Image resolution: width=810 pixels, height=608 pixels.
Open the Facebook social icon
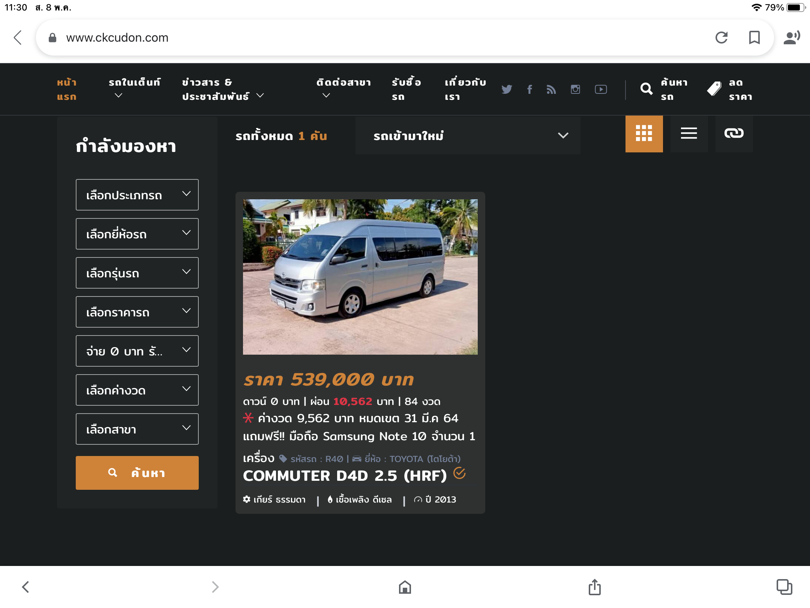[x=529, y=89]
